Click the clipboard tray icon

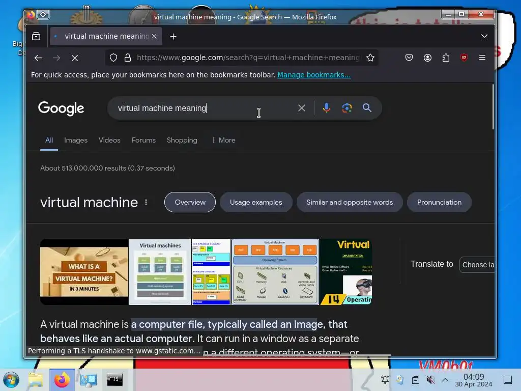coord(415,380)
